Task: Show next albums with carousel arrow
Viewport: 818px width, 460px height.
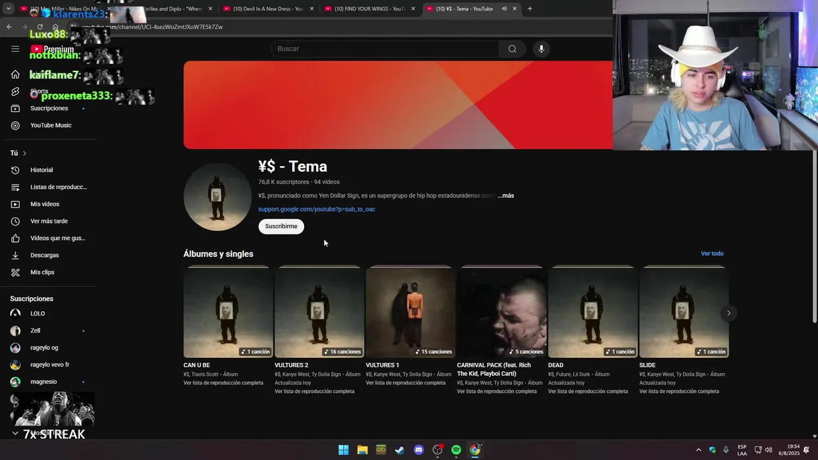Action: 729,313
